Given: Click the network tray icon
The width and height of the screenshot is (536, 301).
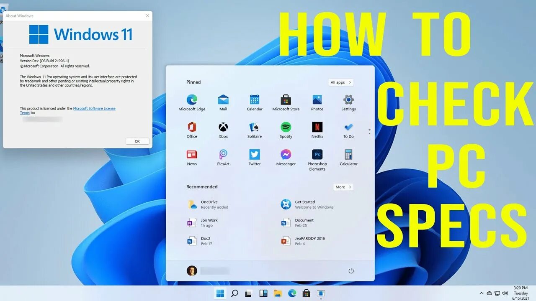Looking at the screenshot, I should tap(497, 293).
